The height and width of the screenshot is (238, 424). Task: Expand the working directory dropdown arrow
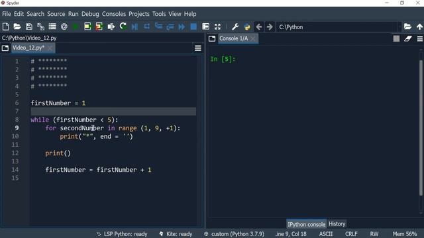click(x=399, y=27)
